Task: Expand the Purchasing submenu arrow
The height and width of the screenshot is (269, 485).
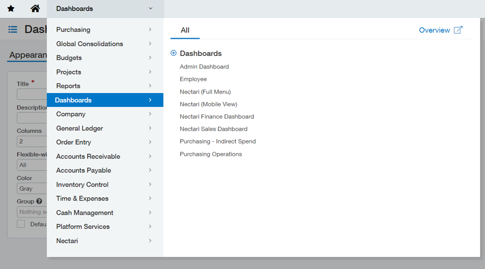Action: pyautogui.click(x=150, y=30)
